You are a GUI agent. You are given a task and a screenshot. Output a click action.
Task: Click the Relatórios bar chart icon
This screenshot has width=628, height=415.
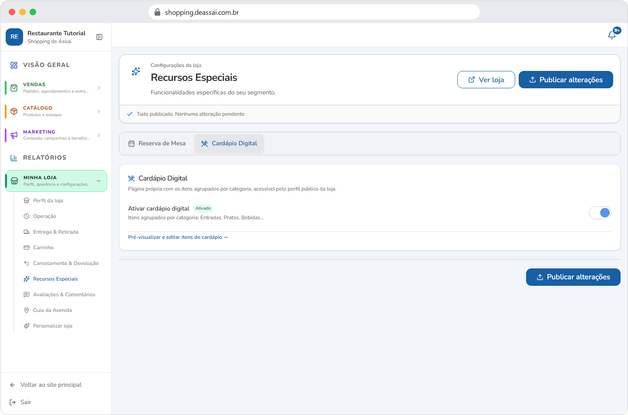[x=14, y=157]
